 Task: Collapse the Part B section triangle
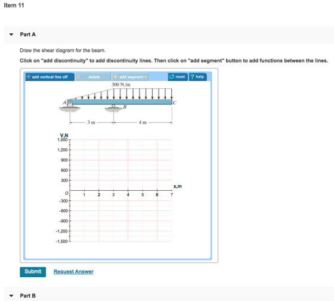pos(11,296)
